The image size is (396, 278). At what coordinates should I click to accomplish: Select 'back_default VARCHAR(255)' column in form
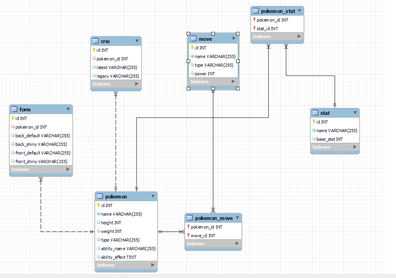coord(41,135)
